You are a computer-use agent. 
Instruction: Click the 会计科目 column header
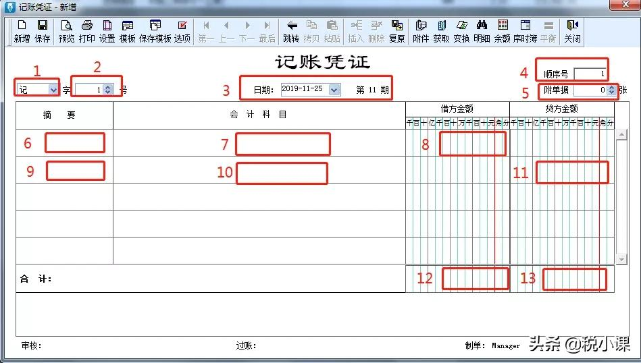259,115
